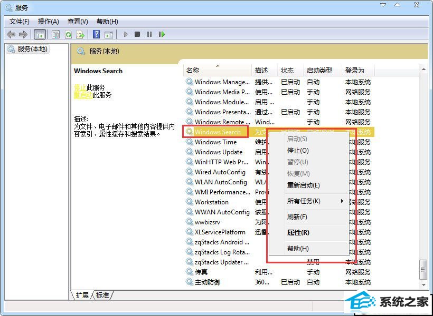Click the gear icon beside 传真

point(190,272)
